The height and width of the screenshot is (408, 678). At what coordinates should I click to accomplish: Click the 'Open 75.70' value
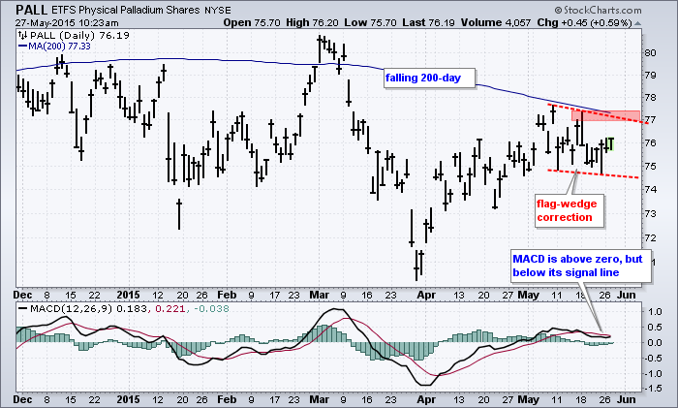(x=252, y=22)
